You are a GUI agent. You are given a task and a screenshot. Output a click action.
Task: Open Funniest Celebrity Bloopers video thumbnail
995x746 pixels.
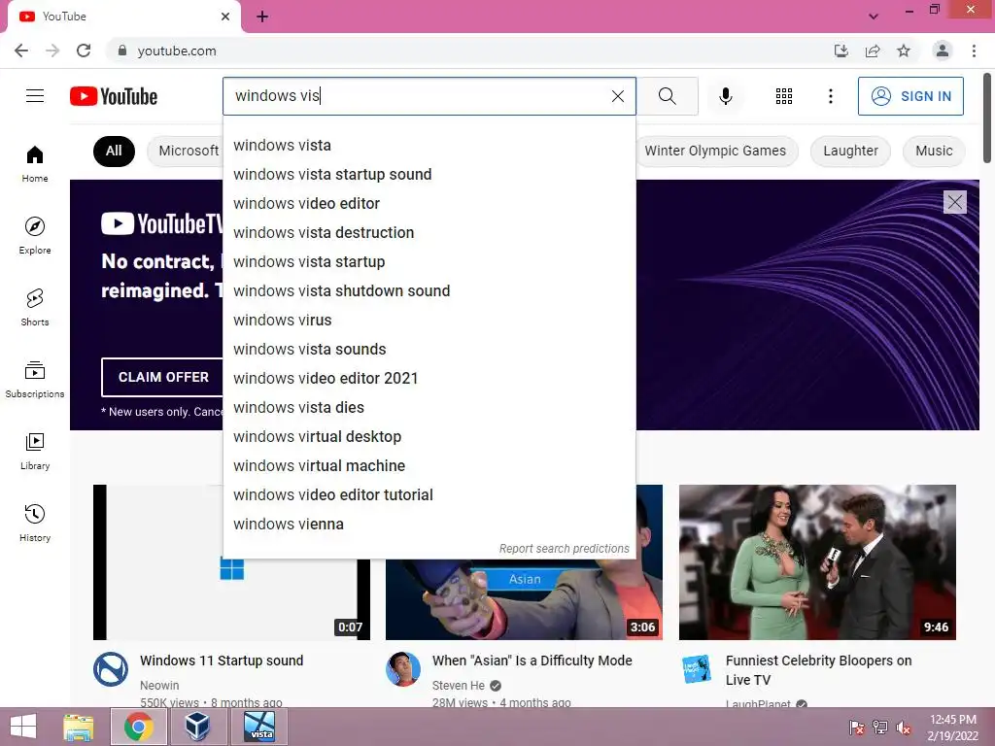[x=817, y=562]
